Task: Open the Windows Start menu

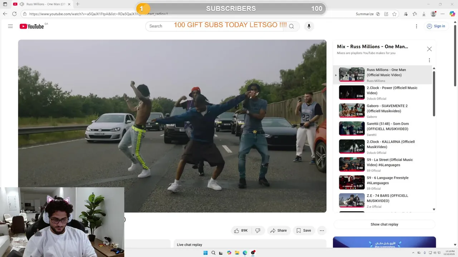Action: coord(205,253)
